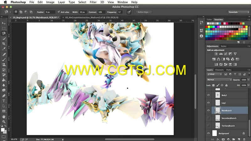Toggle tablet pressure for pen width
The height and width of the screenshot is (141, 251).
(129, 12)
